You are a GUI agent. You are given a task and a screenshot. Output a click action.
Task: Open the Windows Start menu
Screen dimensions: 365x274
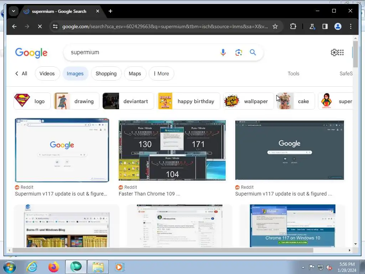pyautogui.click(x=10, y=267)
